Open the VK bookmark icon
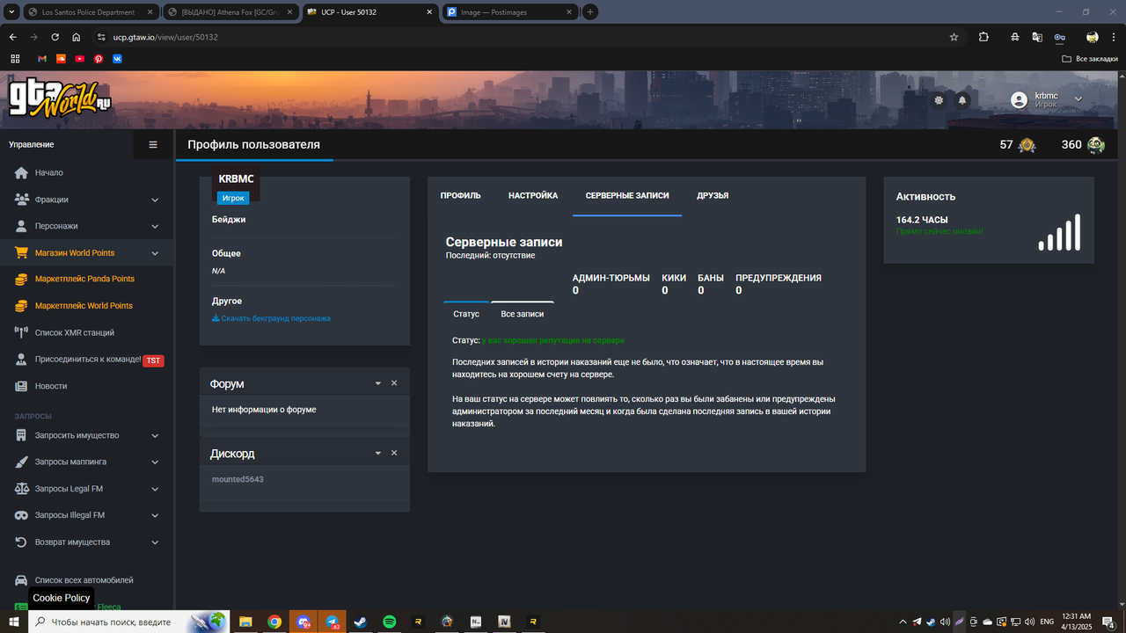1126x633 pixels. pyautogui.click(x=117, y=59)
